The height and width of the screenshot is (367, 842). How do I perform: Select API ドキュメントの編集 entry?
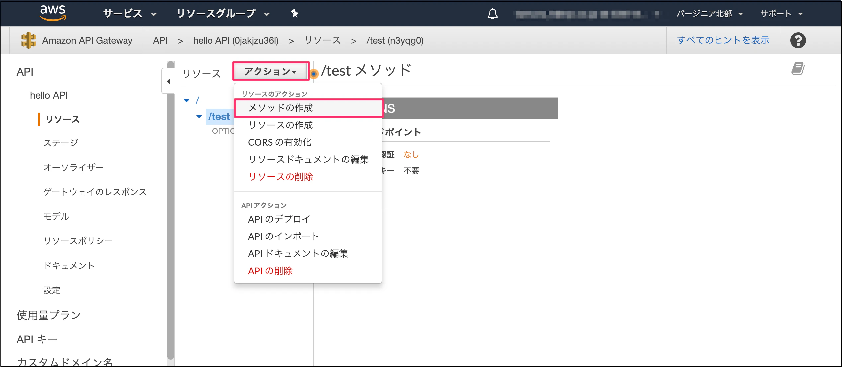298,253
